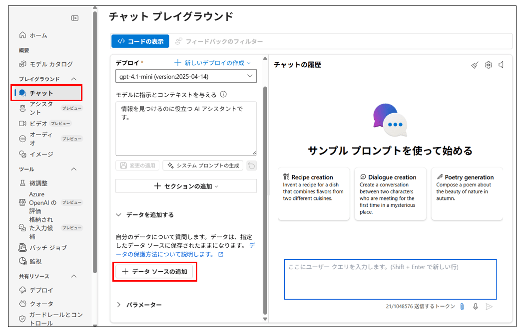The height and width of the screenshot is (332, 523).
Task: Click the clear chat broom icon
Action: [475, 65]
